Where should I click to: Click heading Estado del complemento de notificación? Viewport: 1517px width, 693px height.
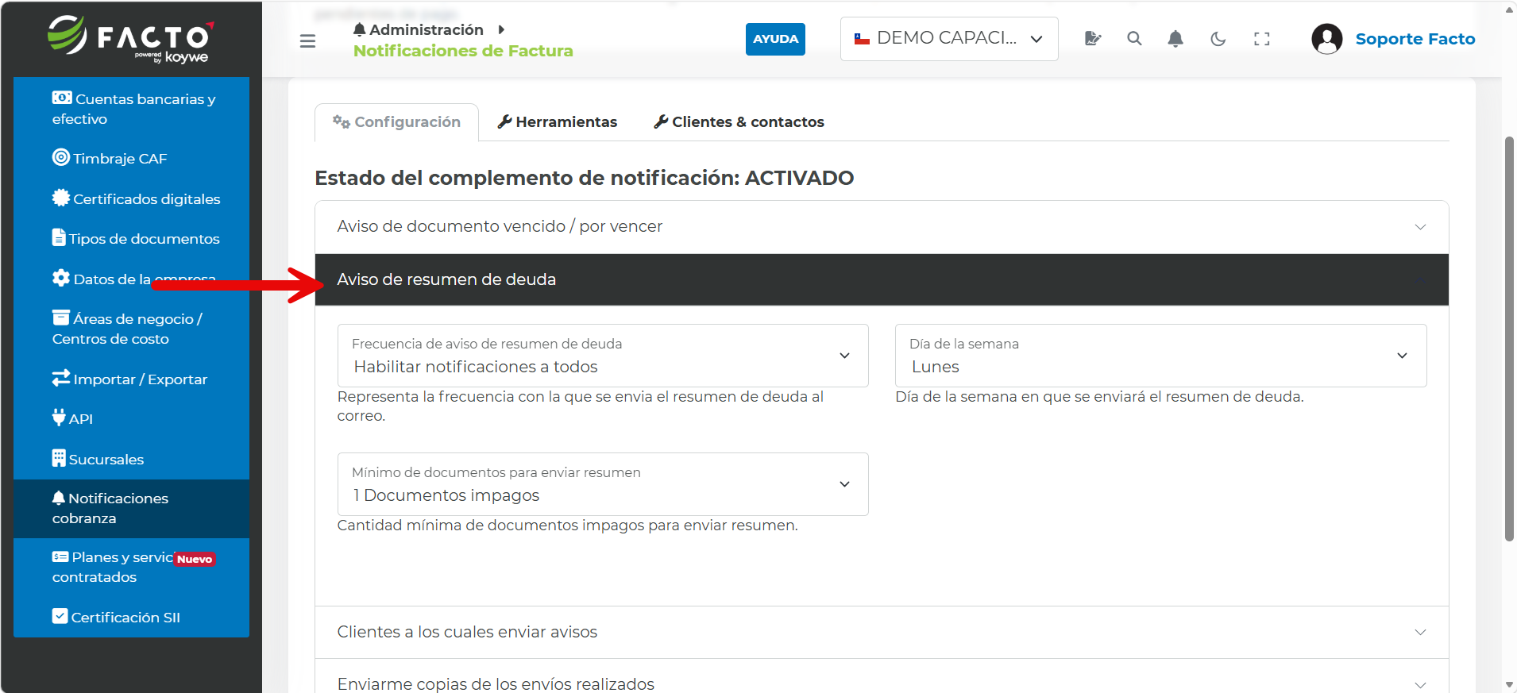click(x=584, y=178)
